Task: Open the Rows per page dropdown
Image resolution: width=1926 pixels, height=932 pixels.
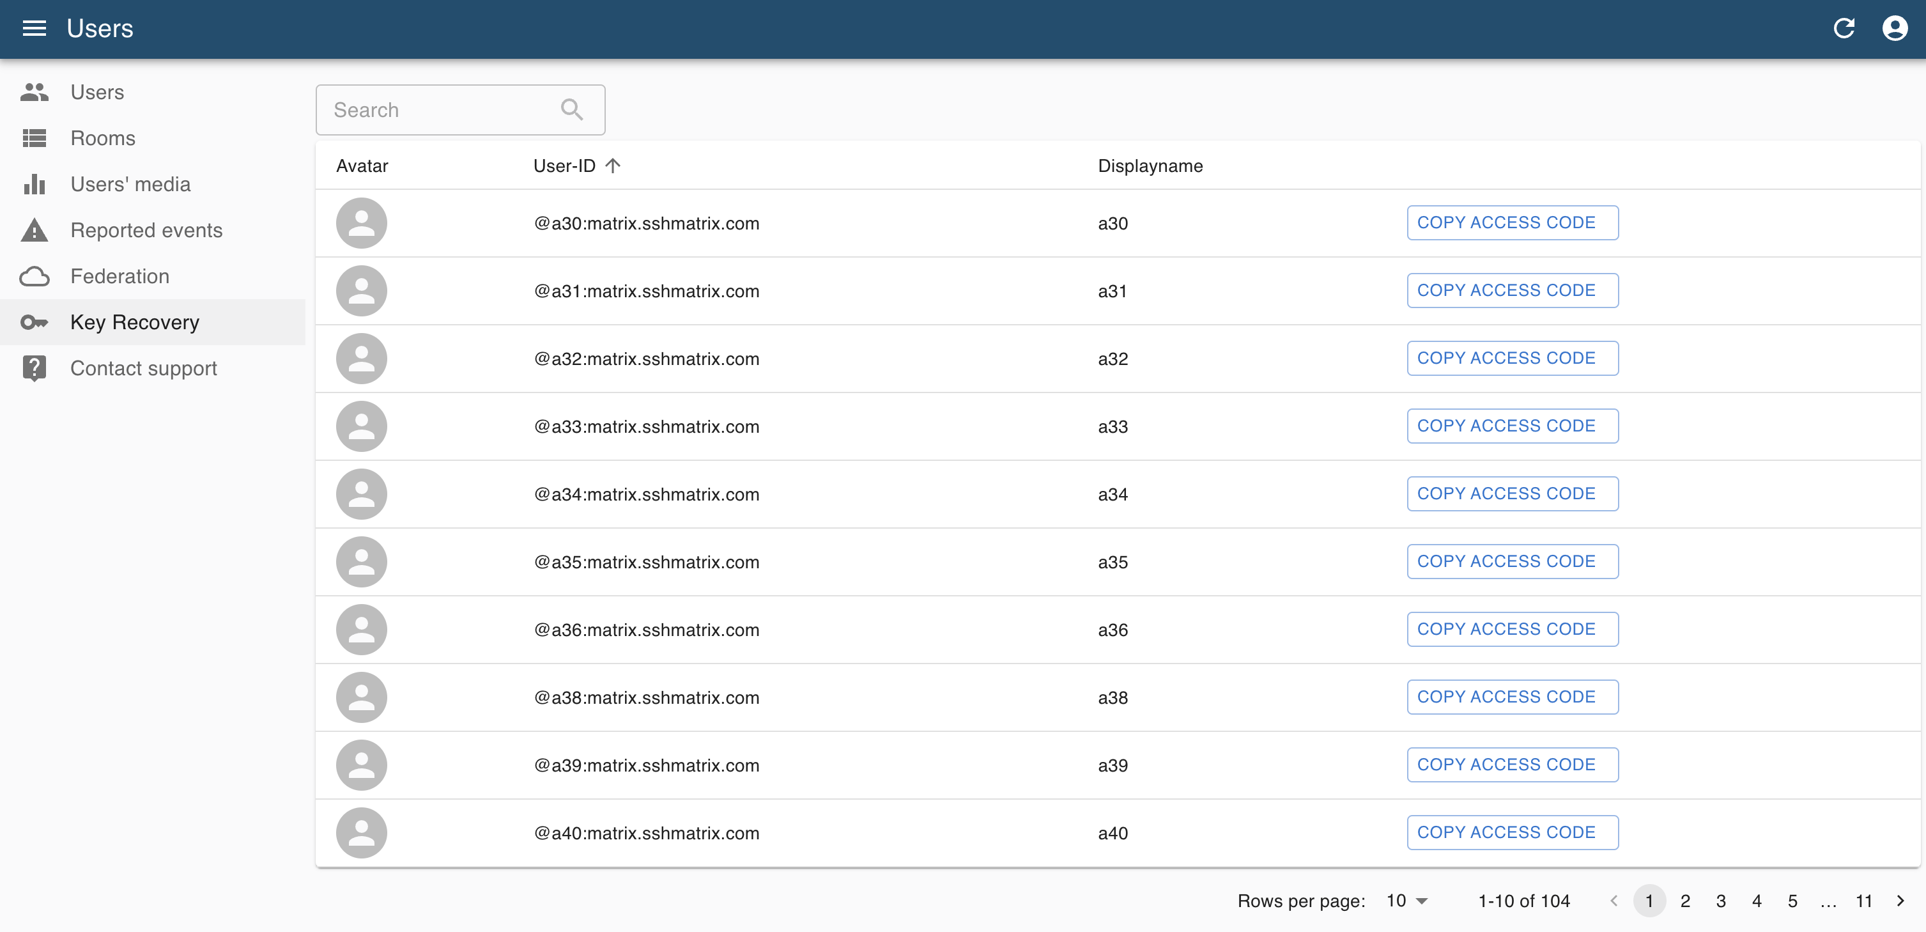Action: [x=1406, y=901]
